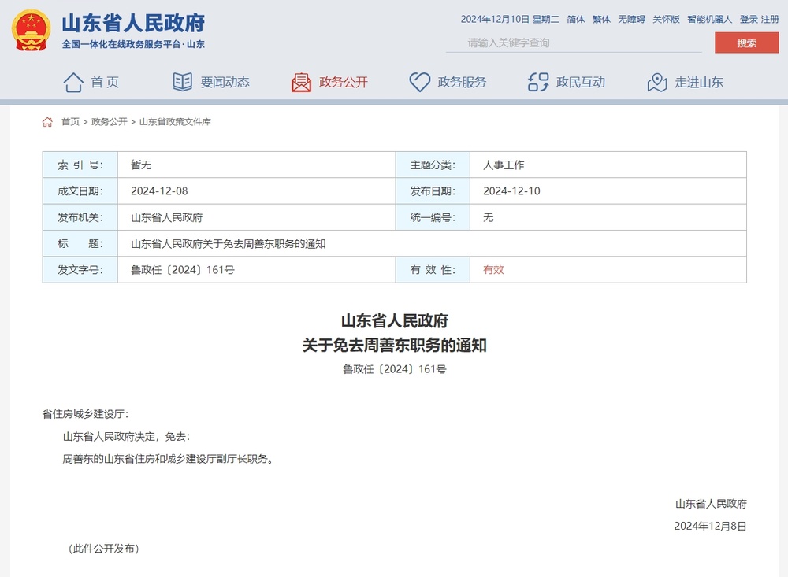Switch to 简体 language
This screenshot has width=788, height=577.
(x=576, y=19)
